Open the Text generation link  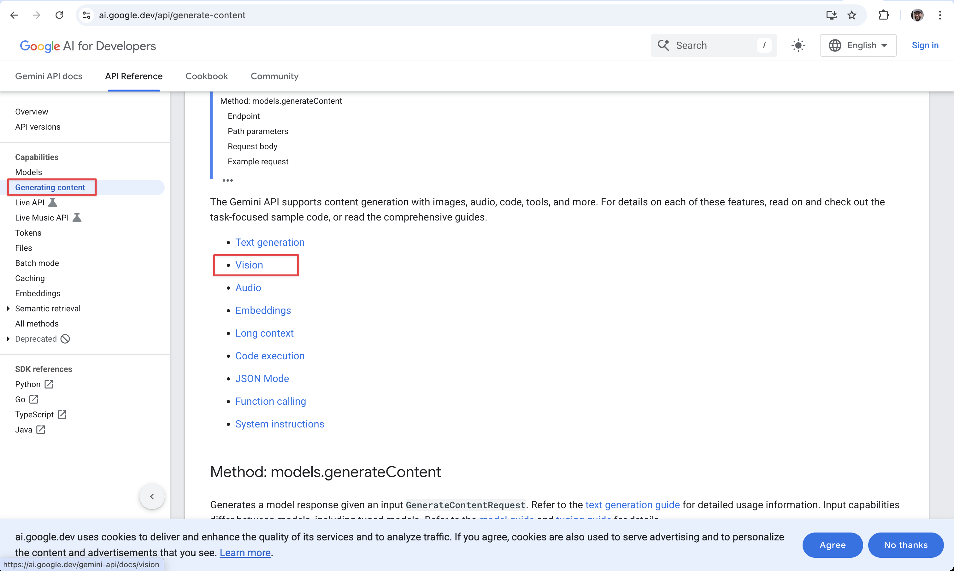coord(270,242)
